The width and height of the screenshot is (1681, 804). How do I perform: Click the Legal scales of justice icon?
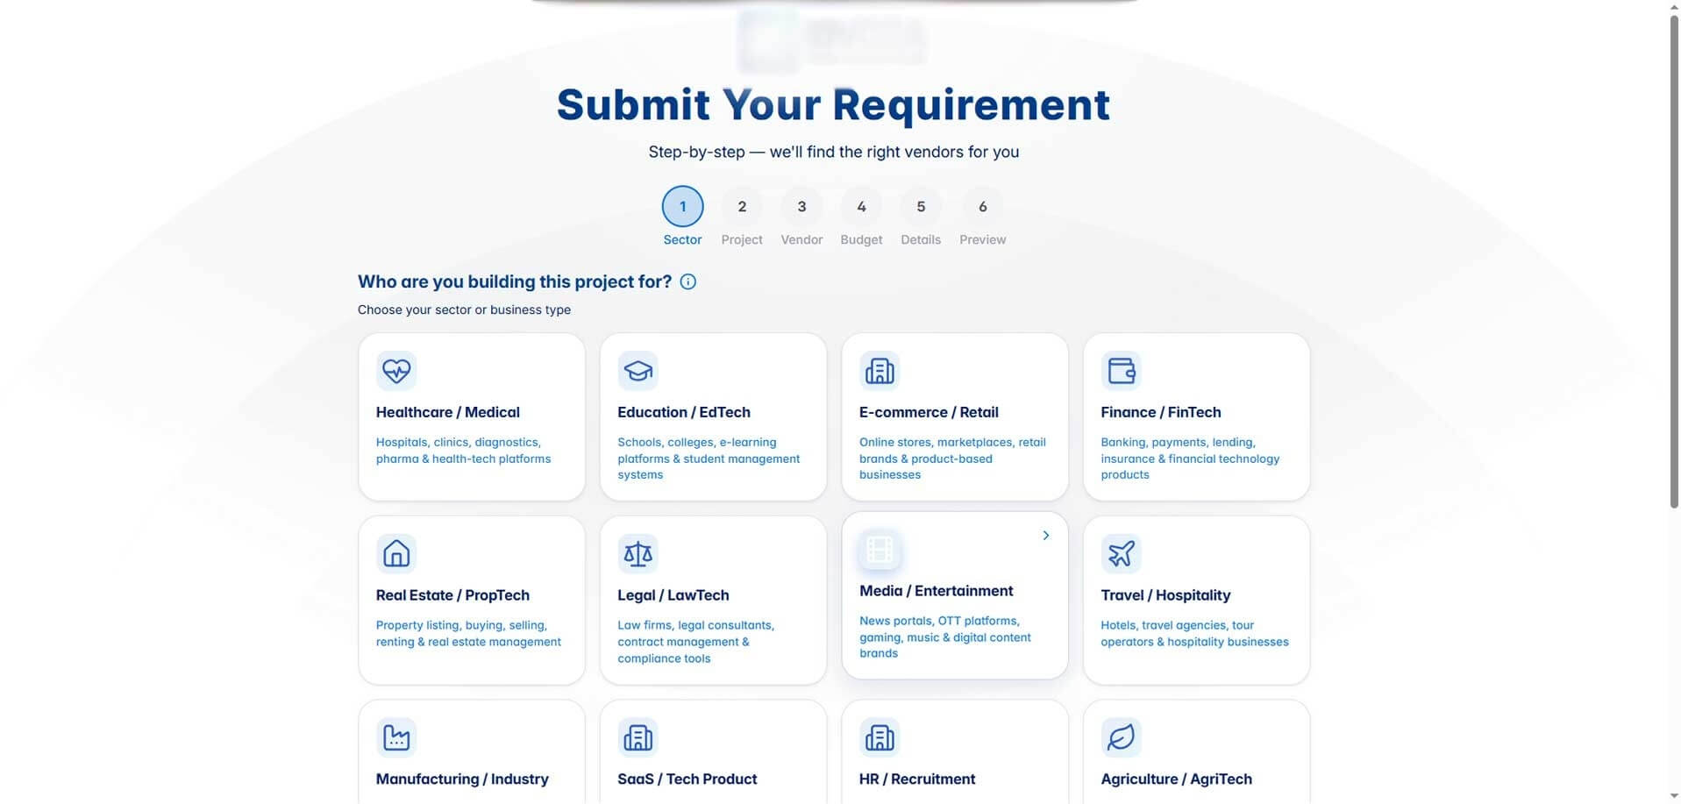pos(637,554)
